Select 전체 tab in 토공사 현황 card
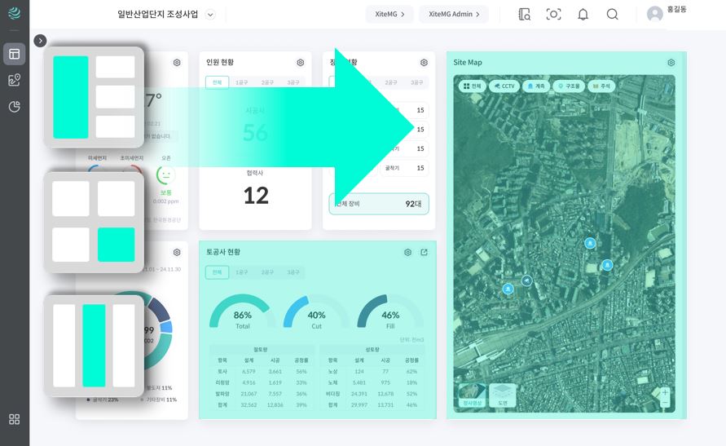 click(218, 272)
